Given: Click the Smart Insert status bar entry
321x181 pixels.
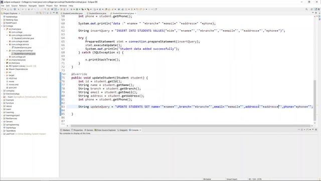Looking at the screenshot, I should click(x=232, y=179).
